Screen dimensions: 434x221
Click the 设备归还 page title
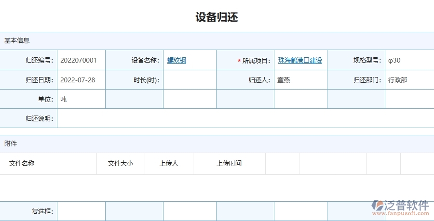click(x=217, y=17)
